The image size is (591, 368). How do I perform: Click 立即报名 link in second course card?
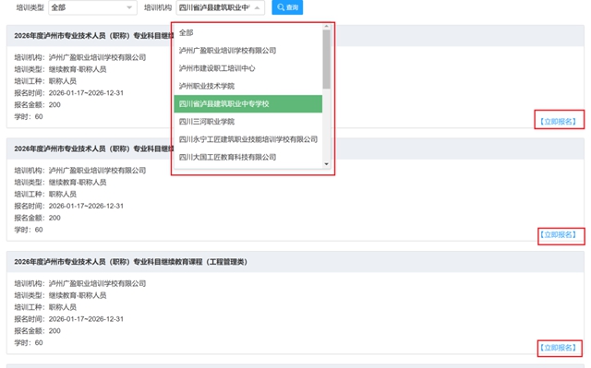pyautogui.click(x=558, y=235)
